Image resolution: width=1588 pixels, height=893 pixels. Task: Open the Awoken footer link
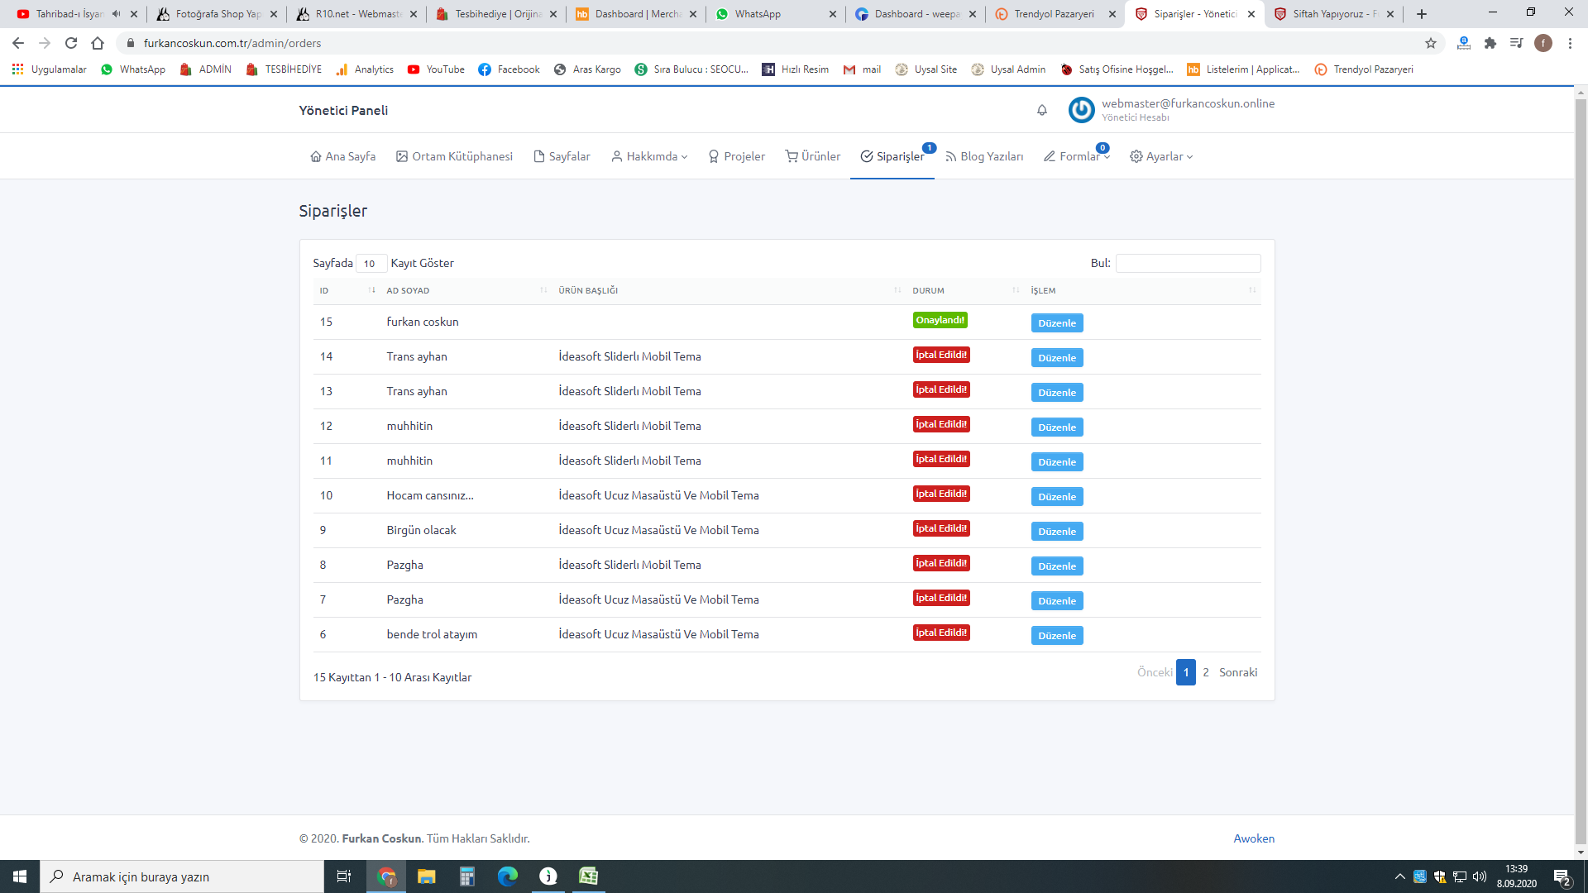click(1254, 838)
